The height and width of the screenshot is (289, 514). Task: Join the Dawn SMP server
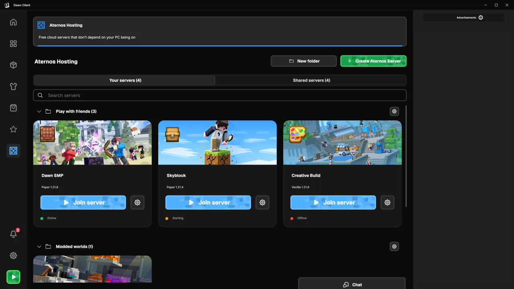(83, 203)
